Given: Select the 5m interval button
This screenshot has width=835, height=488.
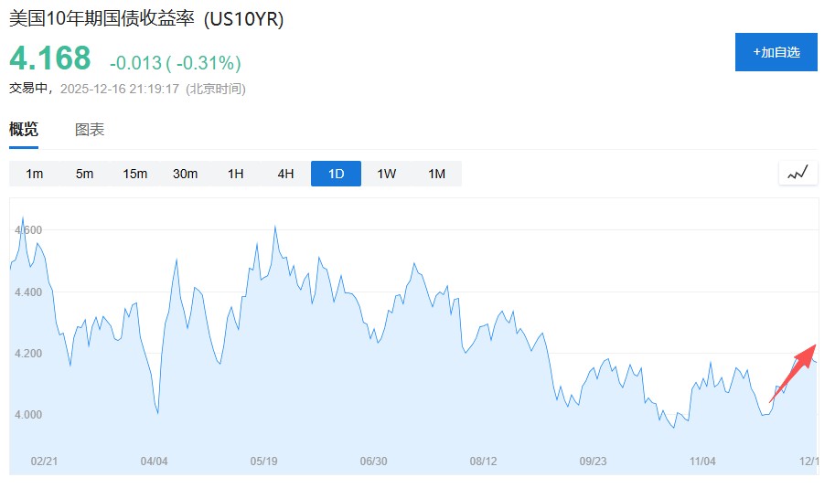Looking at the screenshot, I should pos(85,174).
